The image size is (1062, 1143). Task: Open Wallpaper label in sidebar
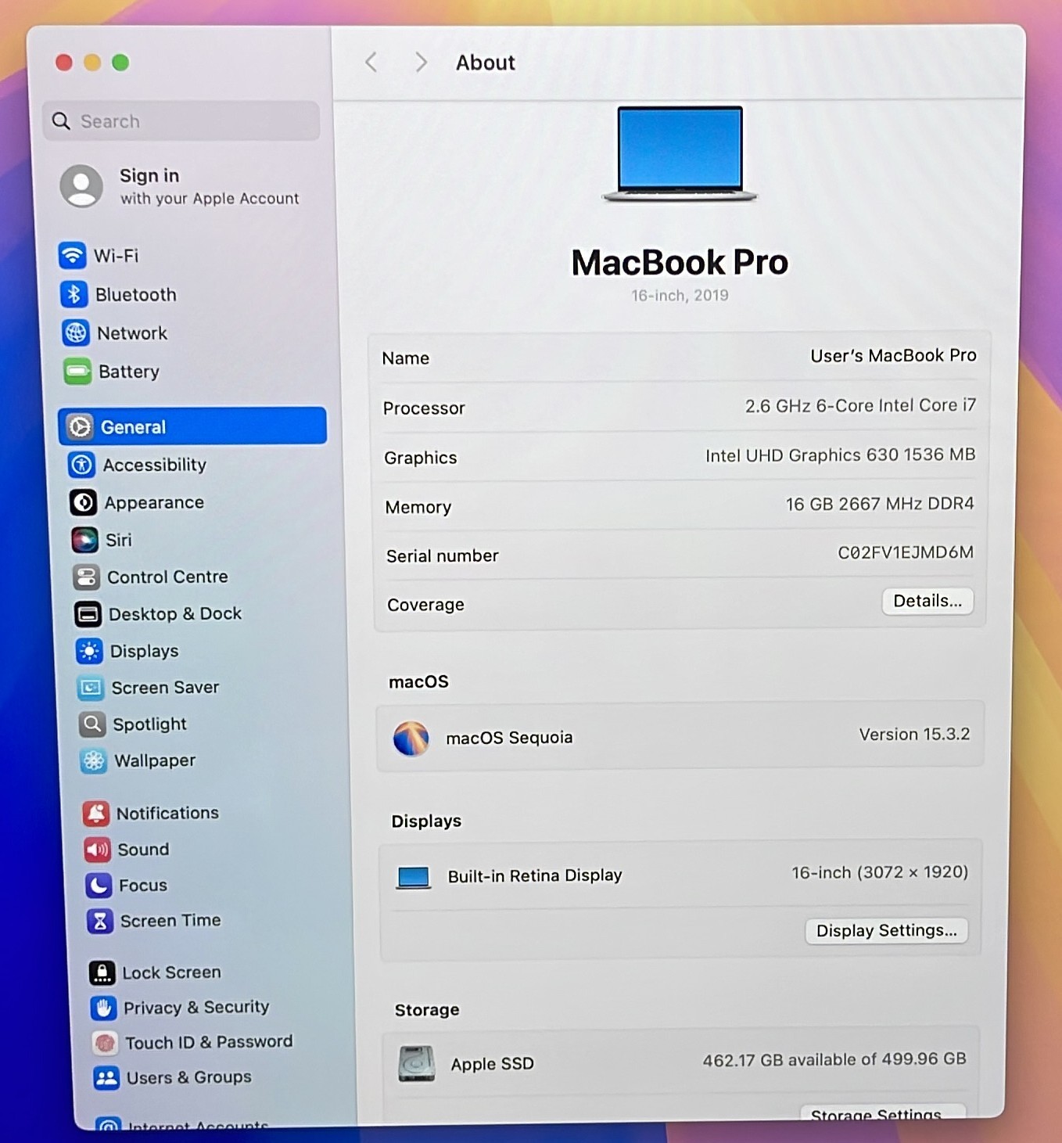pyautogui.click(x=155, y=760)
